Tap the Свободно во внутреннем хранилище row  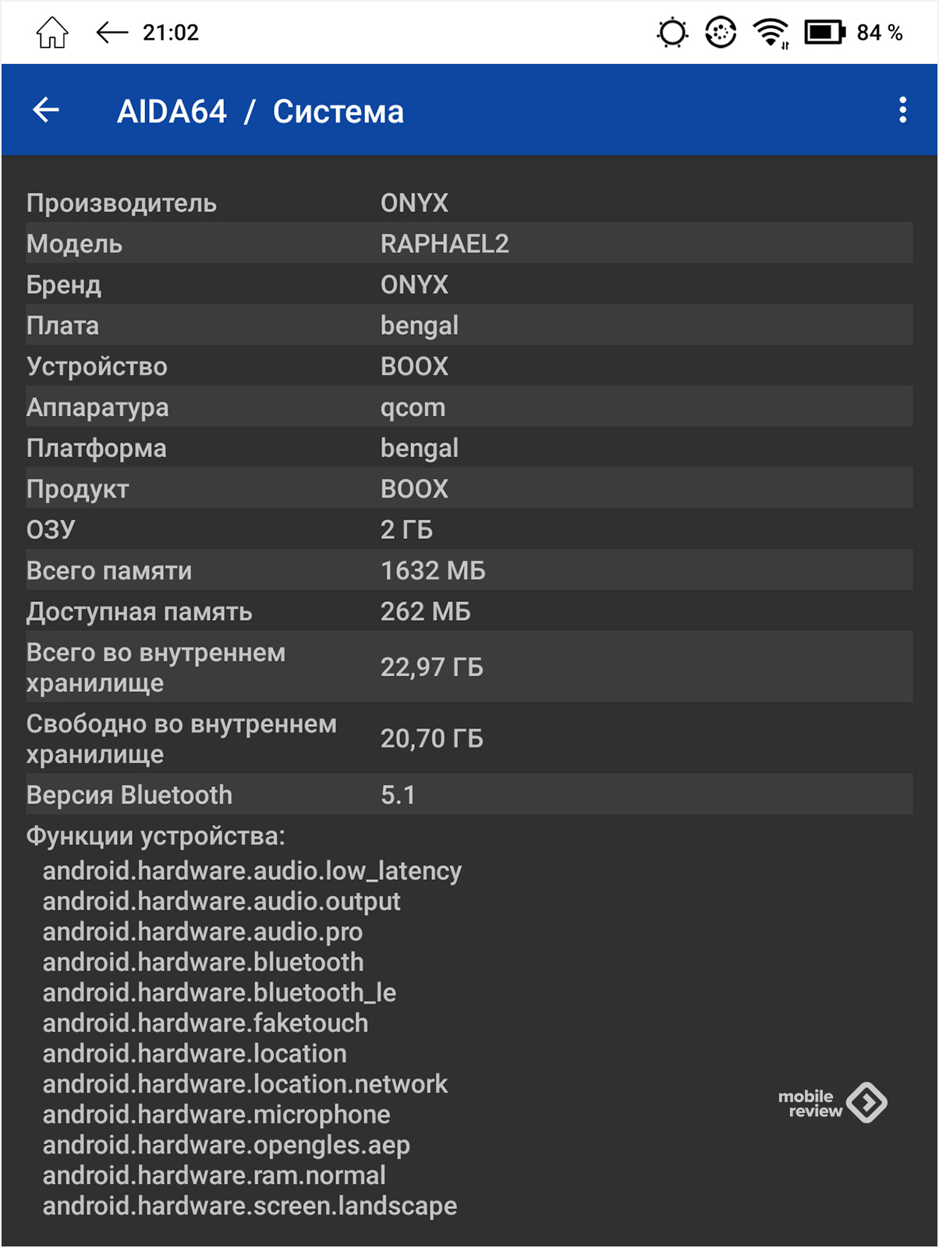coord(468,739)
